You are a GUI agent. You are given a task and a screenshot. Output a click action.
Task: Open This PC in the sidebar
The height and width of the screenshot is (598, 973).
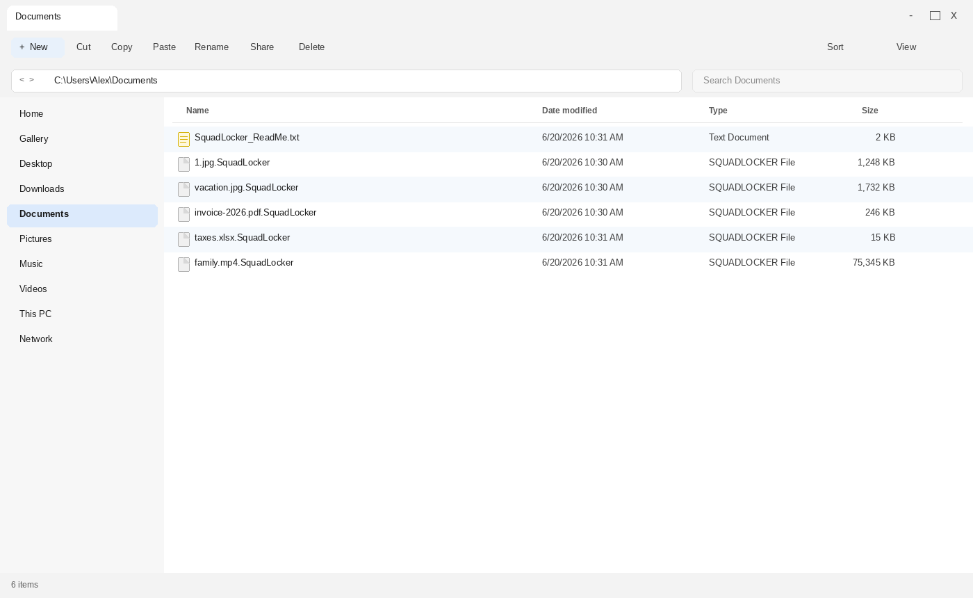tap(82, 314)
